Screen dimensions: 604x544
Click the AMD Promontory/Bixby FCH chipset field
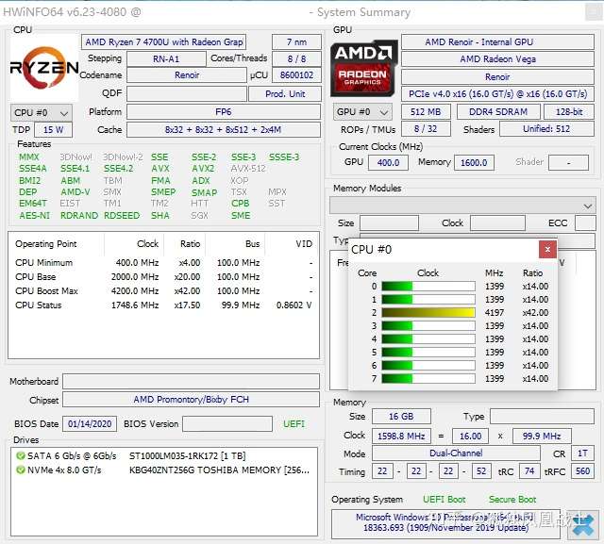point(191,400)
